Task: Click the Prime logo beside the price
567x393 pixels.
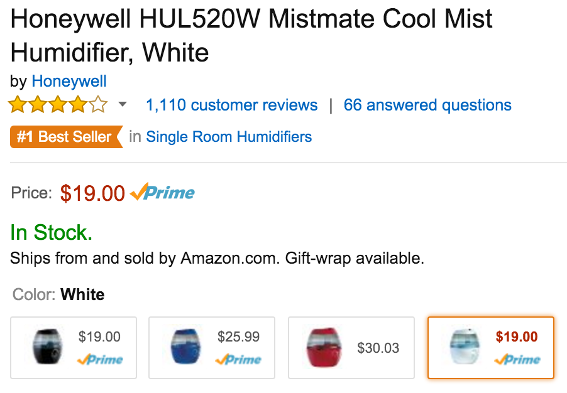Action: click(x=163, y=193)
